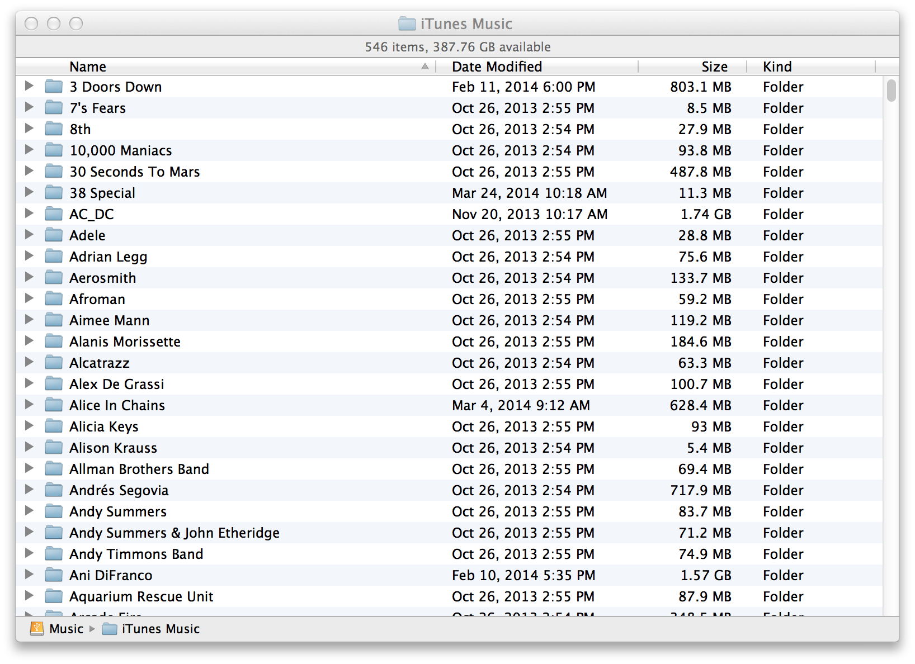Click the 38 Special folder icon
This screenshot has width=915, height=664.
54,193
